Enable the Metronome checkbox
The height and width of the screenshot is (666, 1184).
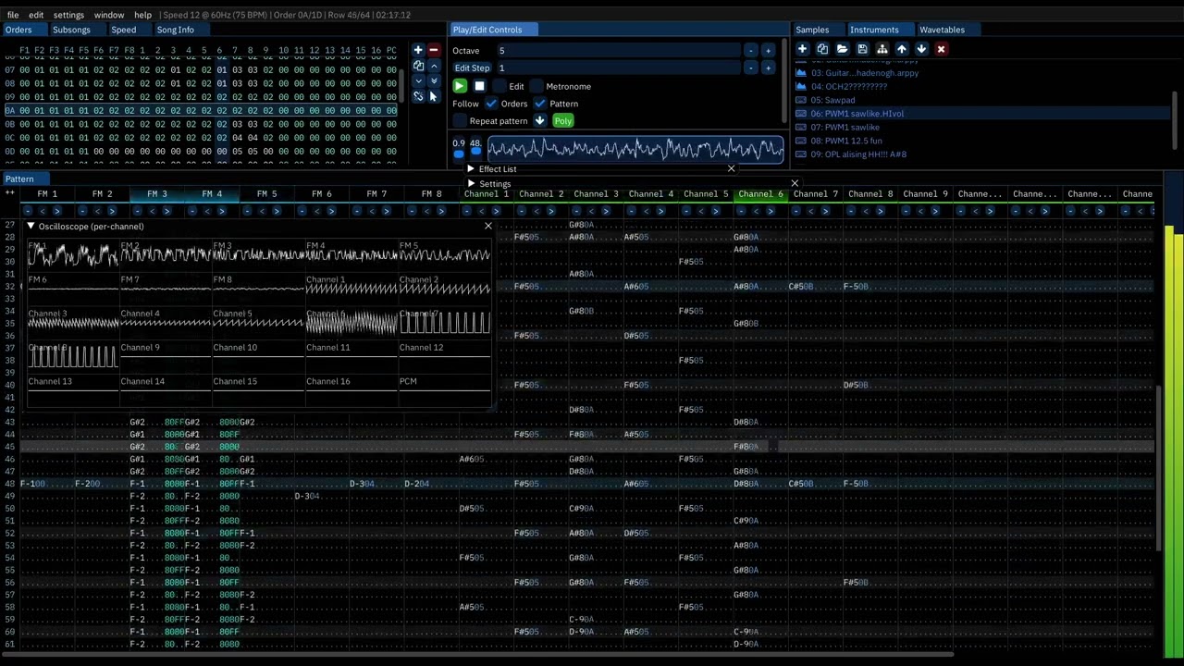point(537,86)
